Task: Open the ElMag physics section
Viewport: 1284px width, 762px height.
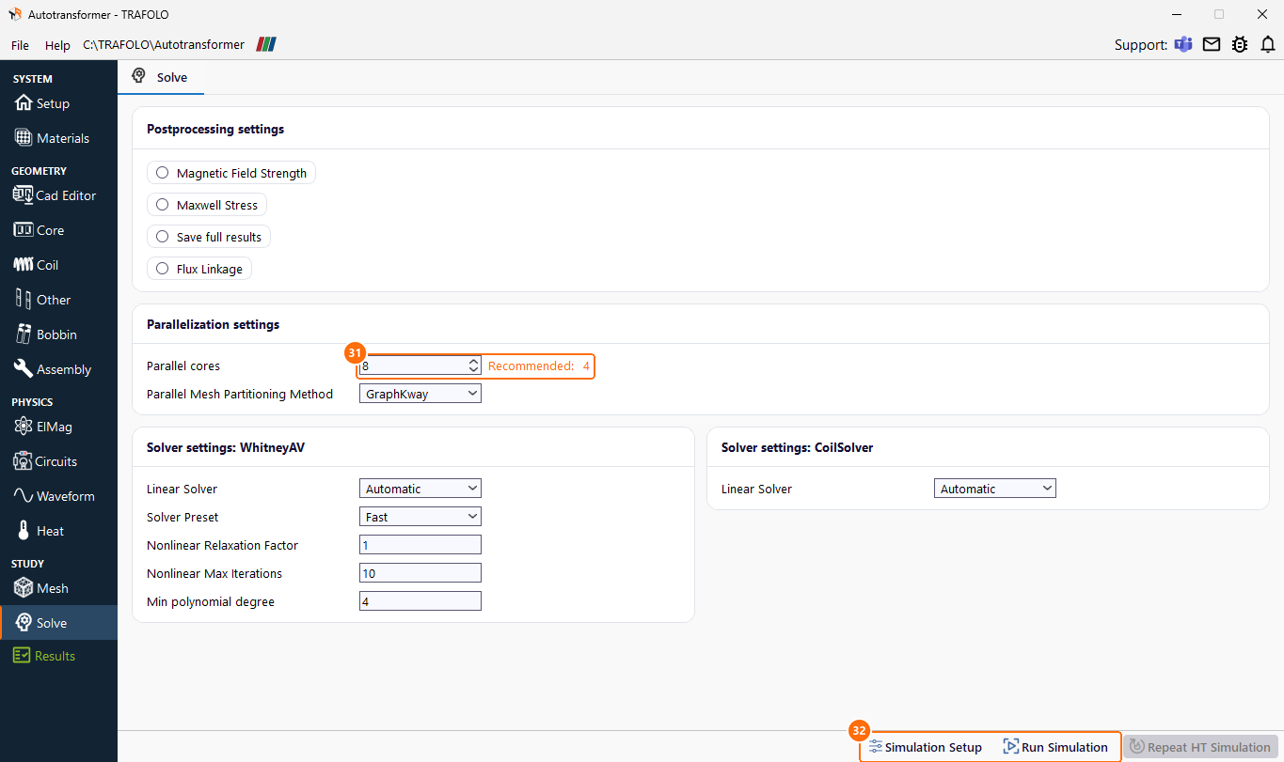Action: 43,427
